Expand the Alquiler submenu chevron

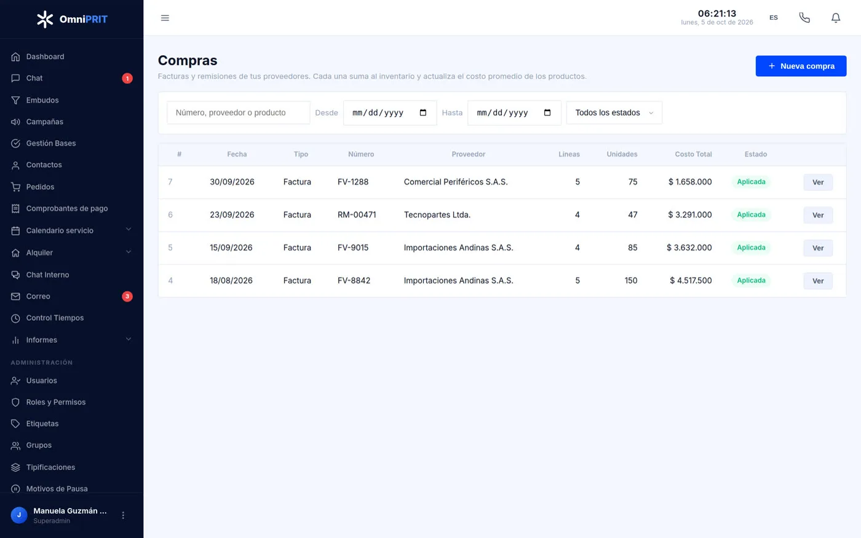[129, 252]
